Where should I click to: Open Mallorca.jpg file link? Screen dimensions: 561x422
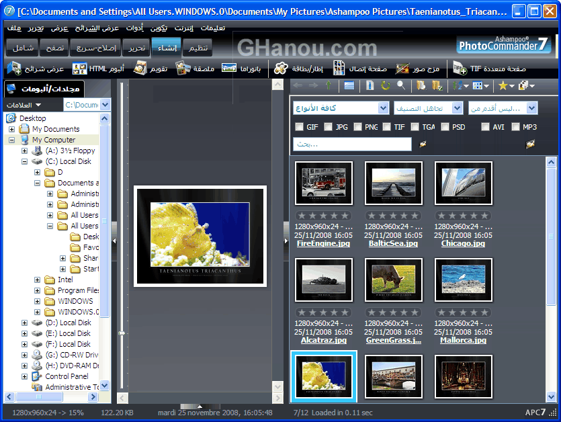(x=463, y=340)
